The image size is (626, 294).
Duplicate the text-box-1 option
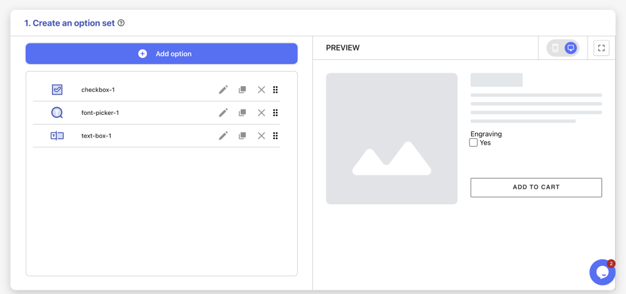[242, 136]
